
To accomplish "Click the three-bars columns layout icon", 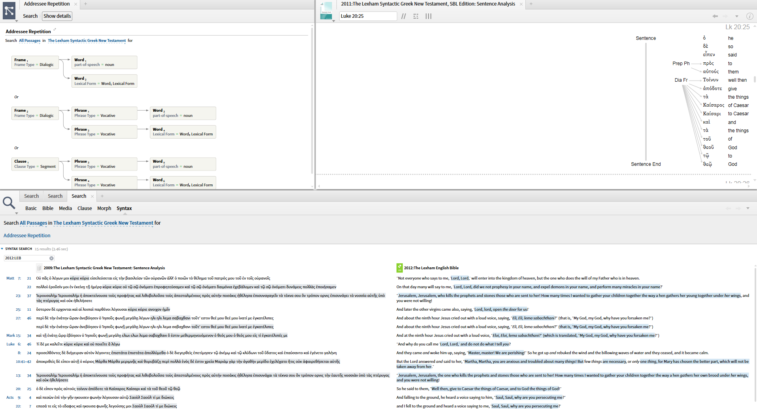I will point(429,16).
